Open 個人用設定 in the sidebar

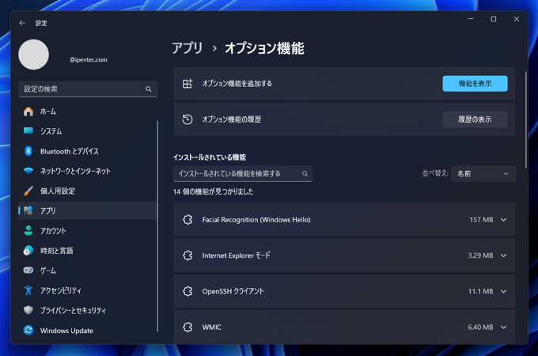[88, 191]
